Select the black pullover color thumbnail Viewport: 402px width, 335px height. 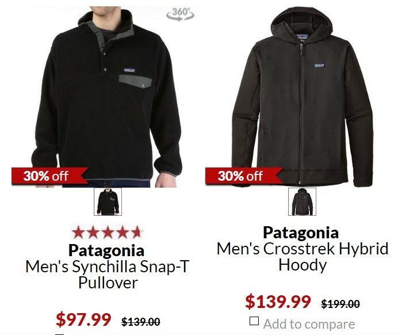pos(108,201)
